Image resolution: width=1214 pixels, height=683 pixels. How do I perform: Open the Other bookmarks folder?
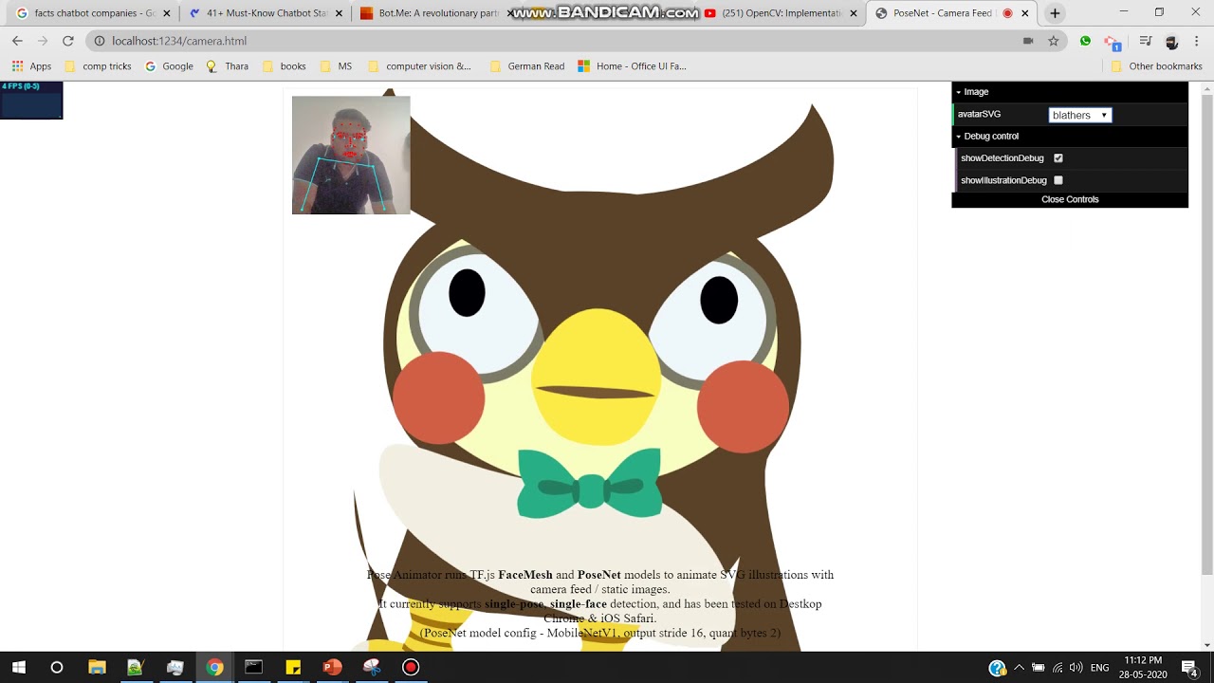(x=1156, y=66)
